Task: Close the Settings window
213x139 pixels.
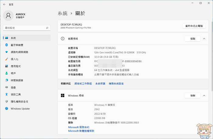Action: [209, 3]
